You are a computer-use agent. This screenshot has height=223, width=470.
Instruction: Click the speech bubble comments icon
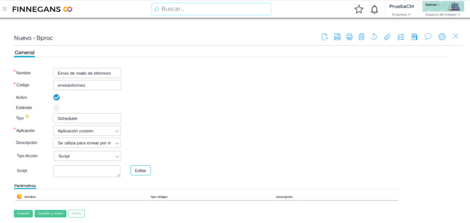tap(428, 37)
